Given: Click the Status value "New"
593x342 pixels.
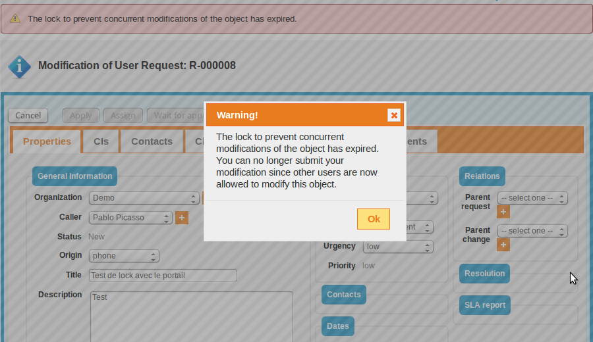Looking at the screenshot, I should tap(96, 237).
